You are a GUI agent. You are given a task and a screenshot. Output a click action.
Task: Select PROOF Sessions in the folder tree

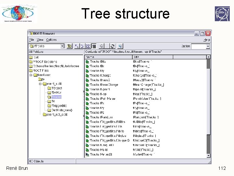pyautogui.click(x=45, y=62)
